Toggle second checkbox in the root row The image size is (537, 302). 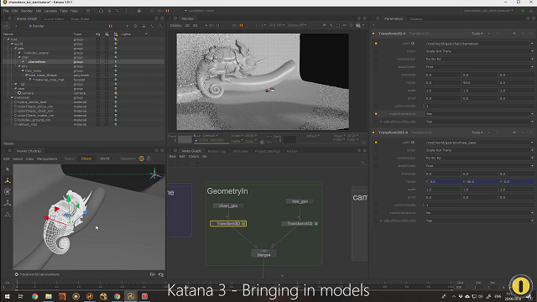(107, 39)
